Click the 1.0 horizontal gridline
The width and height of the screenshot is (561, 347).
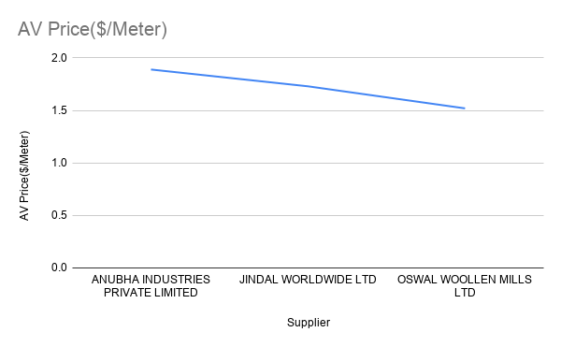(308, 163)
